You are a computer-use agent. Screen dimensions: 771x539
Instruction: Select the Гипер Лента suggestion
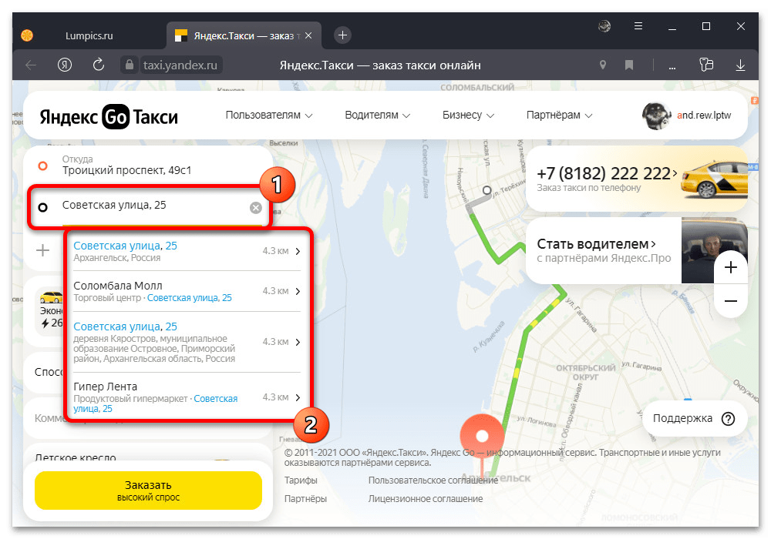click(187, 397)
